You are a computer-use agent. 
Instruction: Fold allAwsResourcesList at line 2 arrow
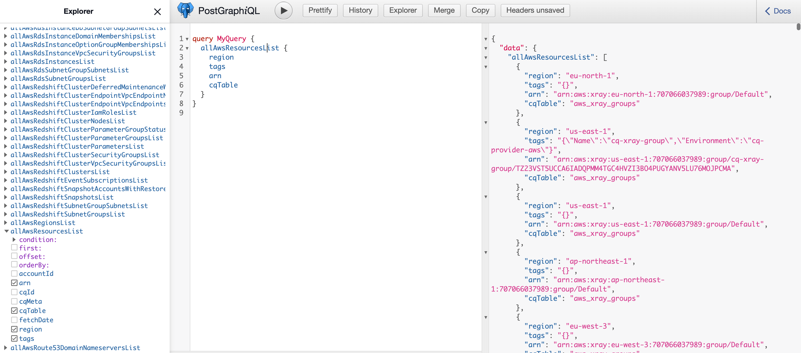click(x=187, y=48)
